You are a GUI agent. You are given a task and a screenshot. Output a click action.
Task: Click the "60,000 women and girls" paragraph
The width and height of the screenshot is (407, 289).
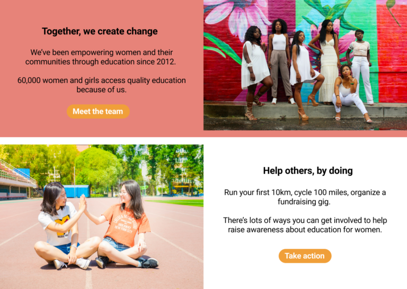pos(102,85)
